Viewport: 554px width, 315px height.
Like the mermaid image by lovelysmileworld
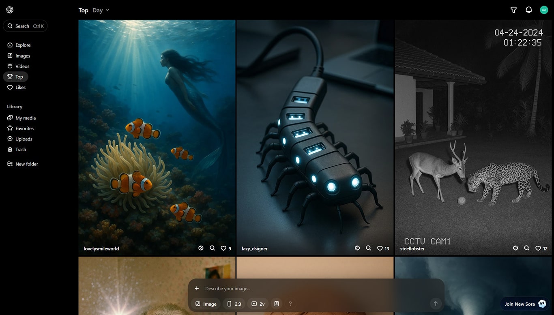(x=223, y=248)
